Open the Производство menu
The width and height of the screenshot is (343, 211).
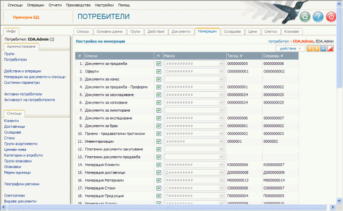pos(78,5)
